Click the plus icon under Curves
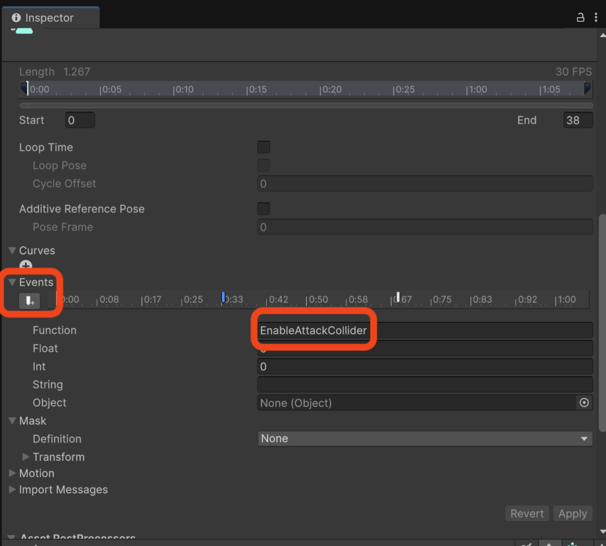This screenshot has width=606, height=546. pyautogui.click(x=26, y=266)
